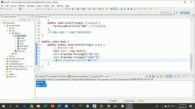Image resolution: width=195 pixels, height=109 pixels.
Task: Toggle Word Wrap in Console toolbar
Action: click(164, 76)
